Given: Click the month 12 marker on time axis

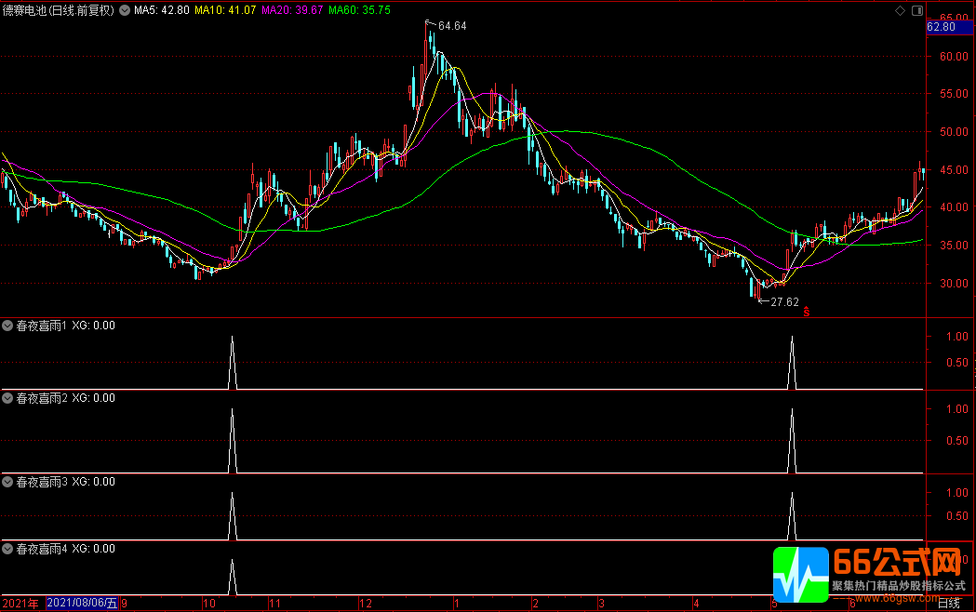Looking at the screenshot, I should 366,604.
